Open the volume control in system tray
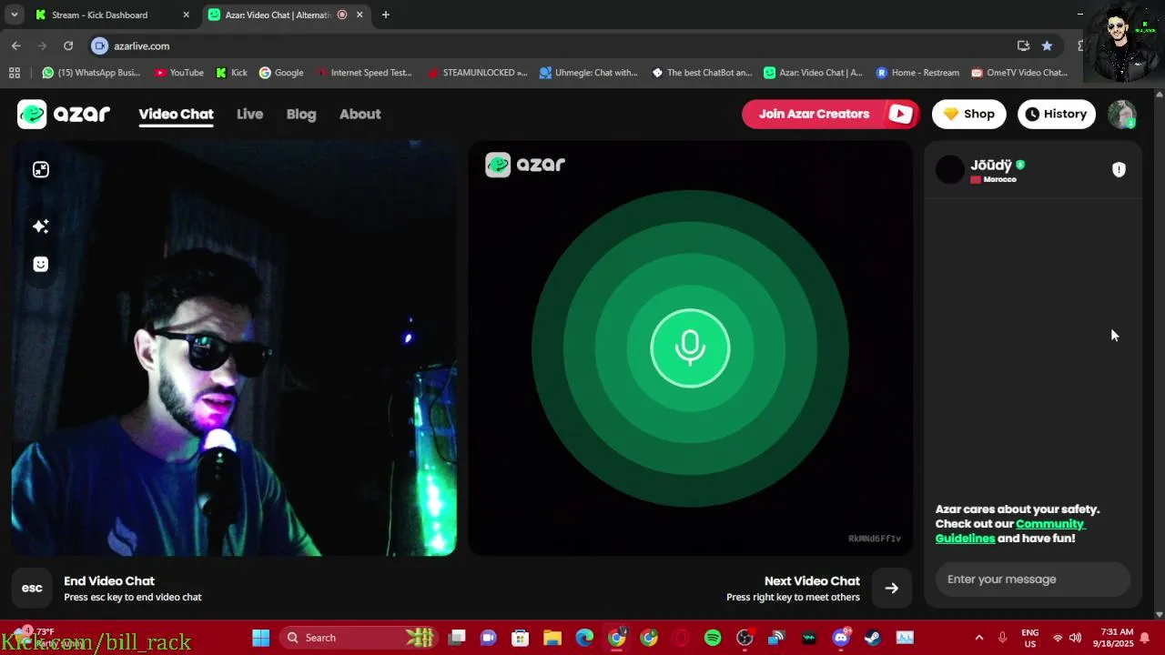The height and width of the screenshot is (655, 1165). [x=1076, y=638]
